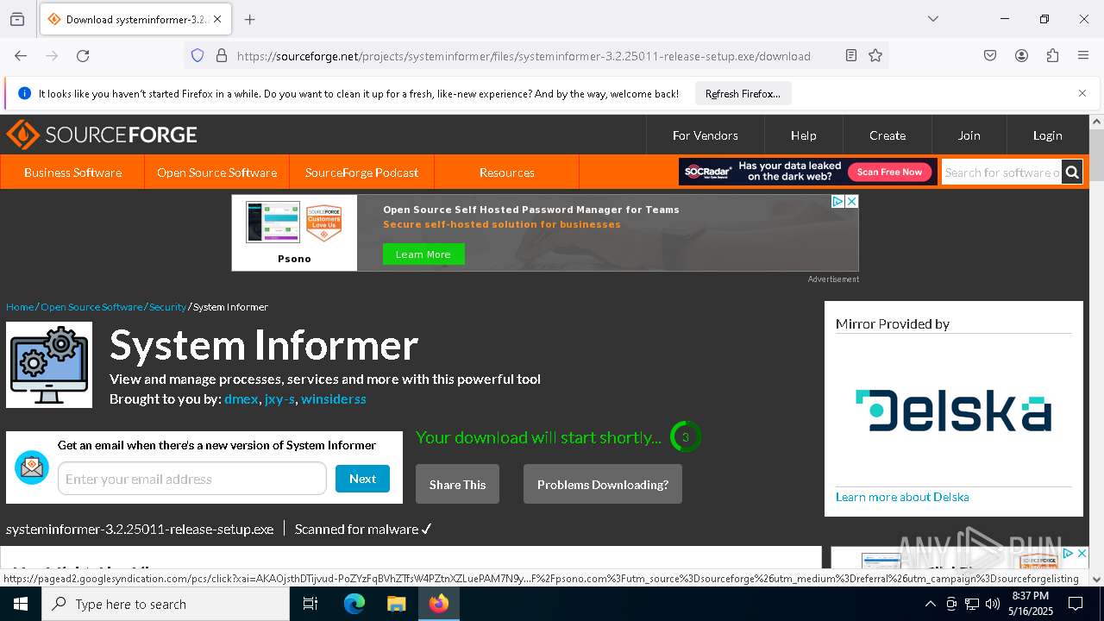Click the Security breadcrumb link
This screenshot has height=621, width=1104.
(167, 307)
